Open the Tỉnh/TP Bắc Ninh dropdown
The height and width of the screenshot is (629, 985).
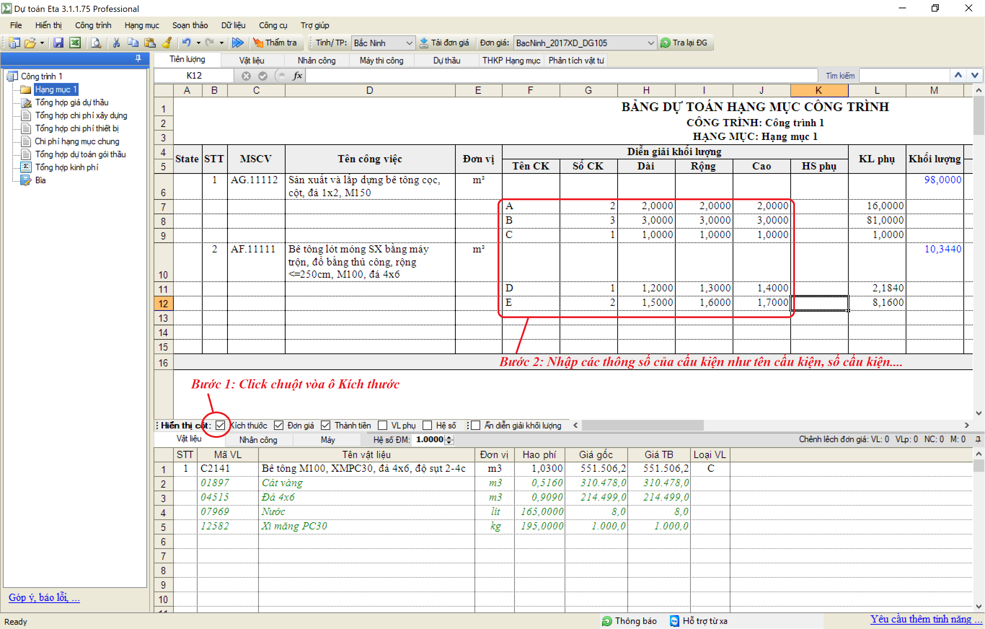(x=408, y=43)
